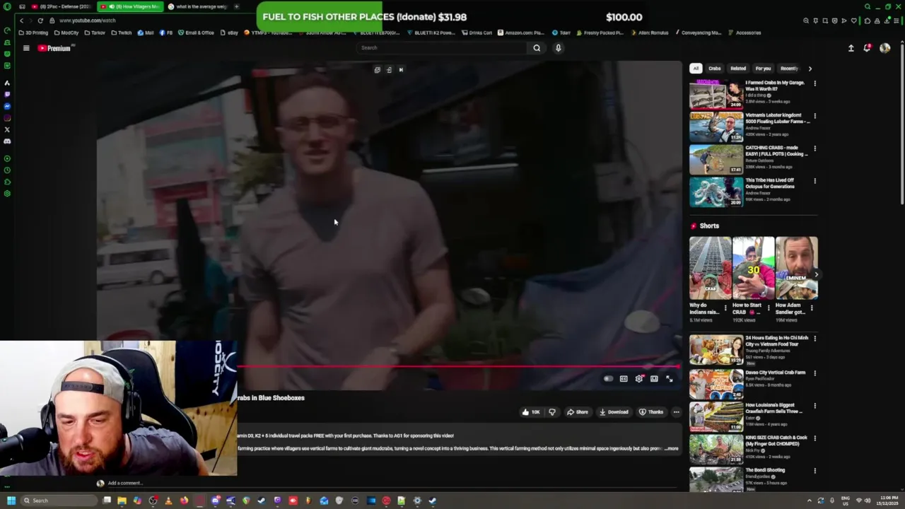This screenshot has width=905, height=509.
Task: Open Vietnam's Lobster kingdom thumbnail
Action: 716,127
